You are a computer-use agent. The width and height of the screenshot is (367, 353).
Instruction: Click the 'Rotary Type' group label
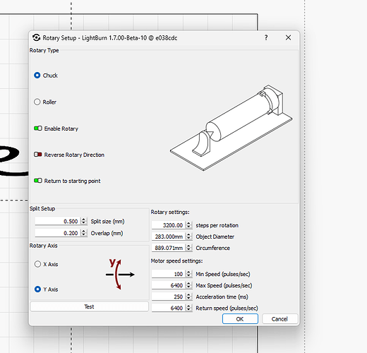pos(44,50)
